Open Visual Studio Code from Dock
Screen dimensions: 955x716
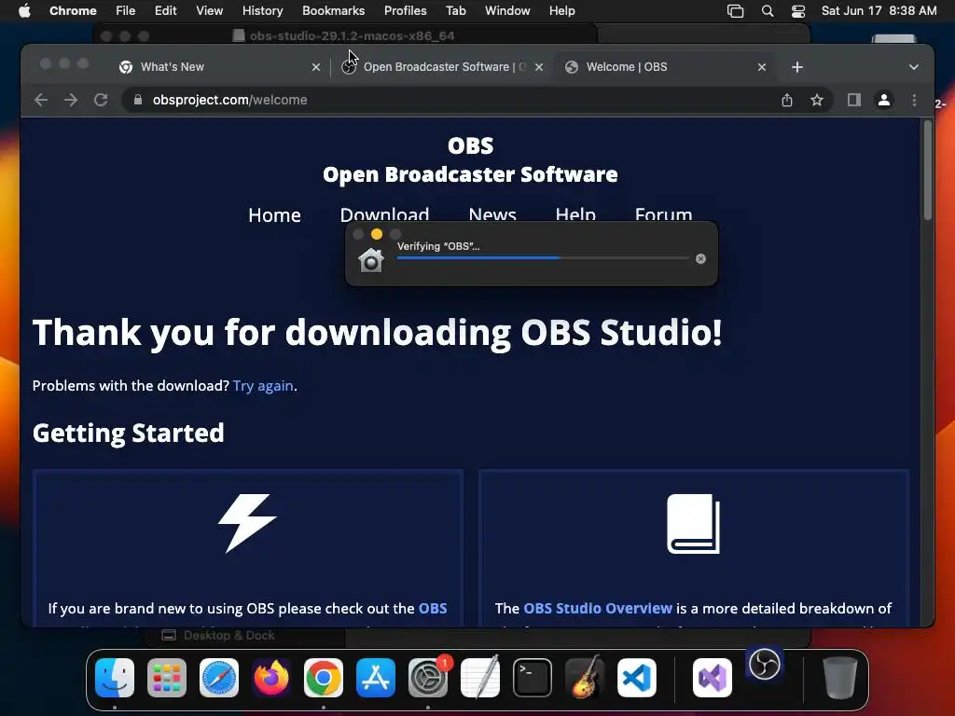pyautogui.click(x=637, y=678)
